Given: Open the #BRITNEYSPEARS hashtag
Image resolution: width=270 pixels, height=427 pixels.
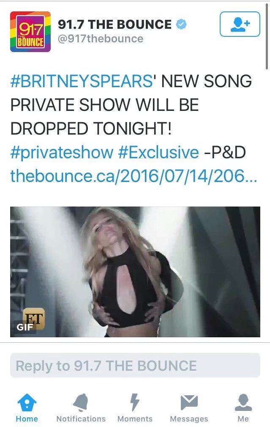Looking at the screenshot, I should [x=82, y=81].
